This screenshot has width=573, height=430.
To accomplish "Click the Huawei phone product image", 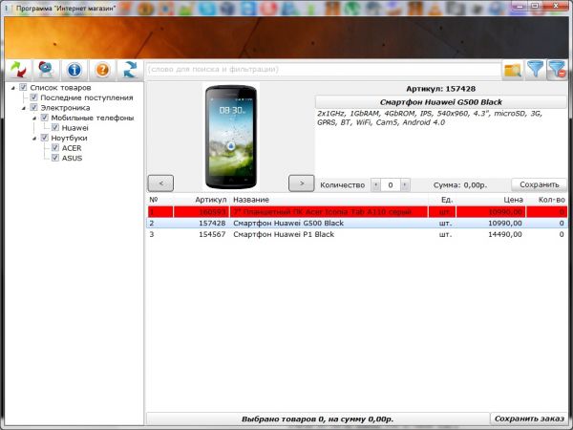I will (x=231, y=137).
